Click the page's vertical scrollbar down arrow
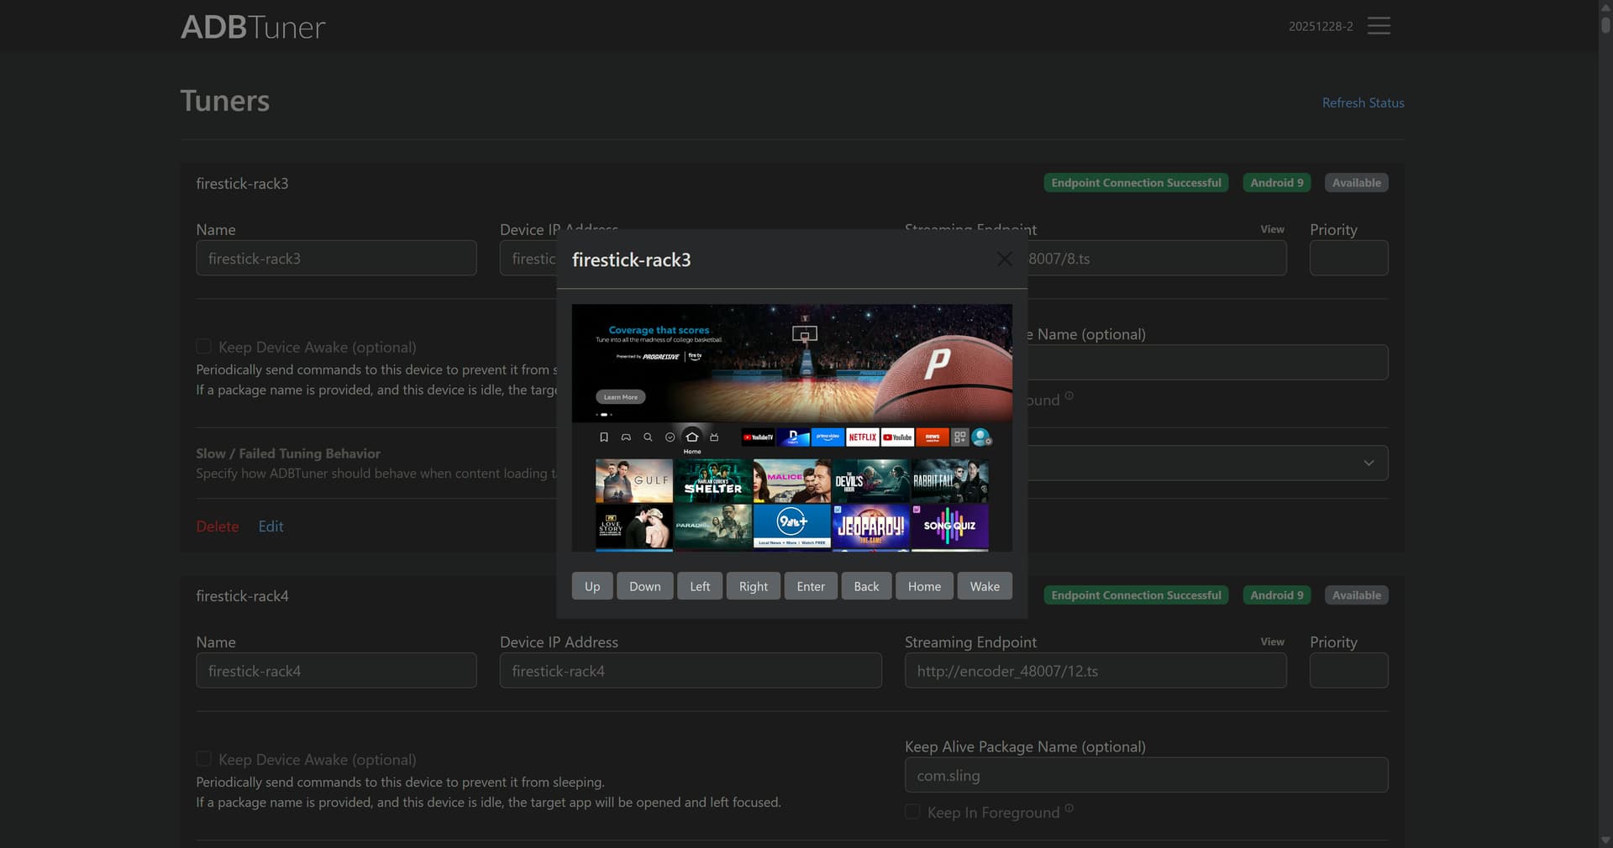This screenshot has width=1613, height=848. [x=1605, y=840]
